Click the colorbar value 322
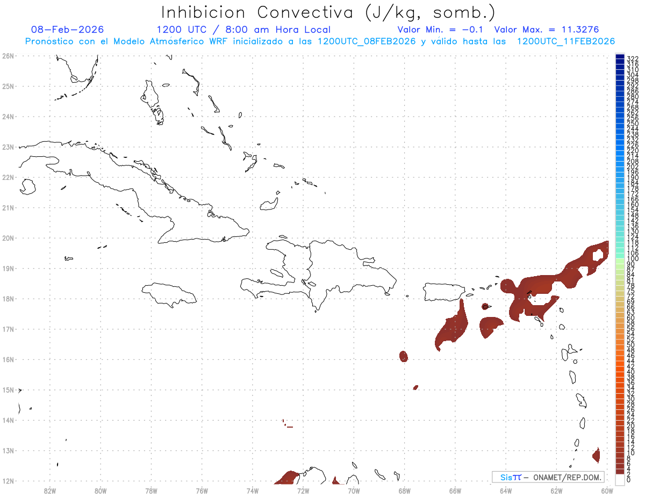Screen dimensions: 645x498 [x=632, y=59]
